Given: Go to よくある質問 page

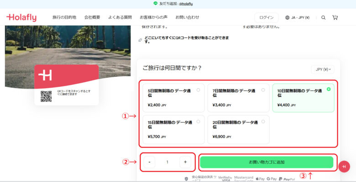Looking at the screenshot, I should tap(120, 17).
